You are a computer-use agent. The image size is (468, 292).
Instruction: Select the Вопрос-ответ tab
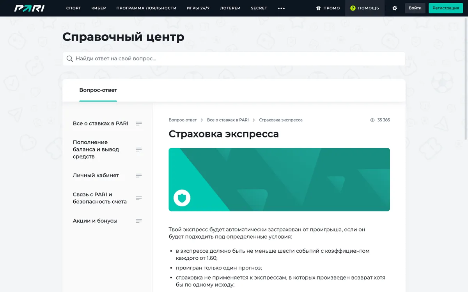(x=98, y=90)
